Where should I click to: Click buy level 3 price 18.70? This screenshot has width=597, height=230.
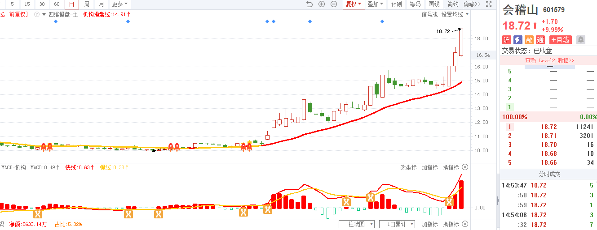point(548,145)
